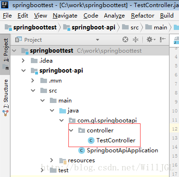Select springboottest root in project tree
Viewport: 179px width, 177px height.
point(90,51)
